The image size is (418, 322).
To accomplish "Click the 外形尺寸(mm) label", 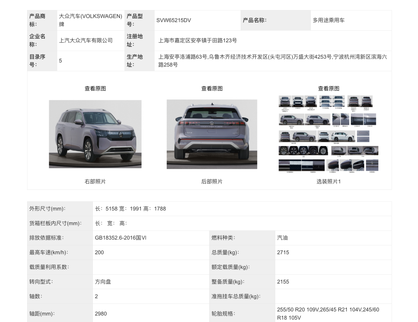I will 48,209.
